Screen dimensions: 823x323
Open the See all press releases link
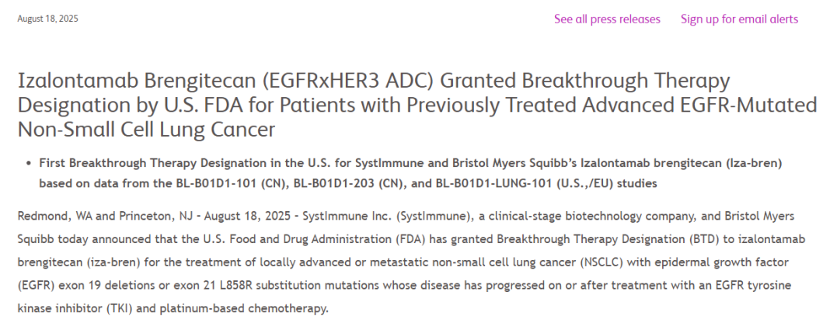point(607,19)
